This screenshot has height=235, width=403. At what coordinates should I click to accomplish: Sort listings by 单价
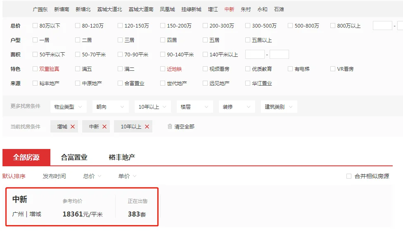pyautogui.click(x=127, y=176)
